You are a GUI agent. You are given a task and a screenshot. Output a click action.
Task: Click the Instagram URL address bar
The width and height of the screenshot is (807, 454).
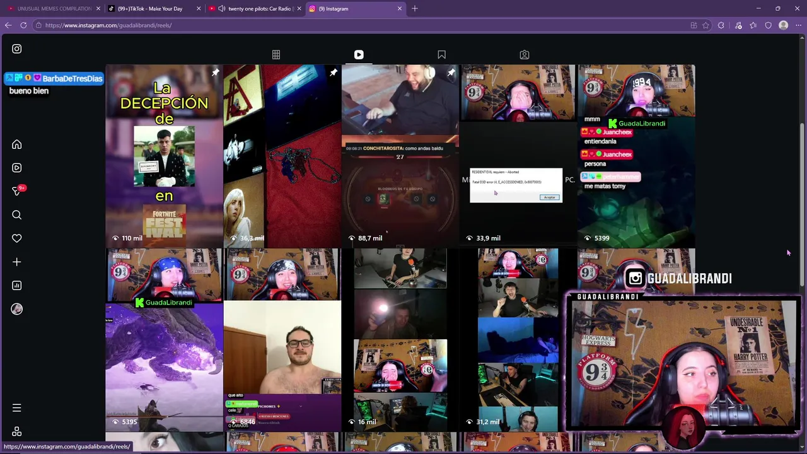359,25
